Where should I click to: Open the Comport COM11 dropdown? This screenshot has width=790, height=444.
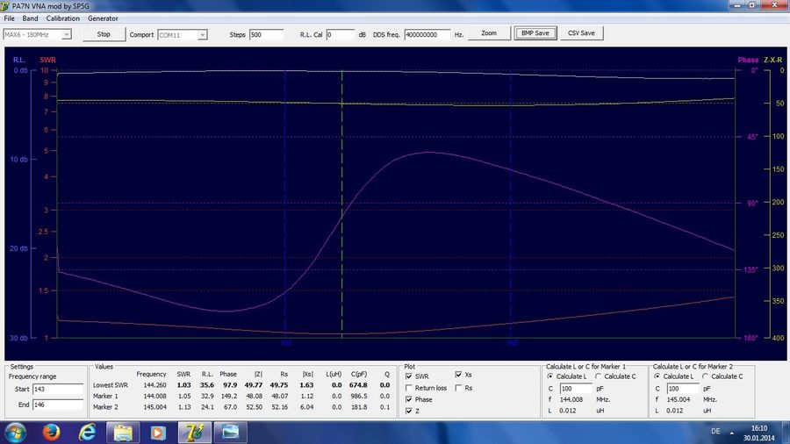click(x=203, y=34)
